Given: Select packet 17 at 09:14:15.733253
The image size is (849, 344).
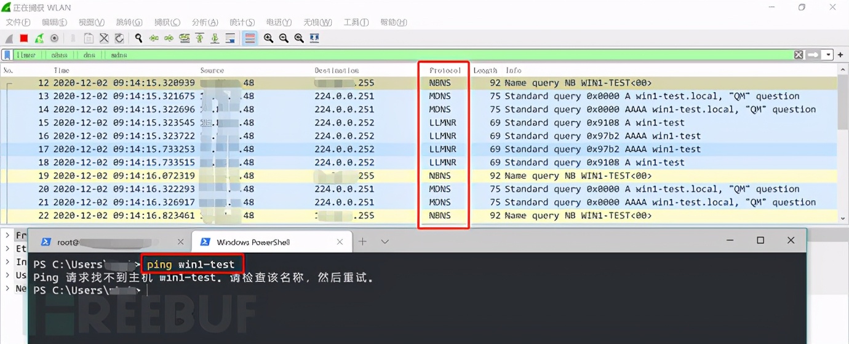Looking at the screenshot, I should [x=419, y=149].
